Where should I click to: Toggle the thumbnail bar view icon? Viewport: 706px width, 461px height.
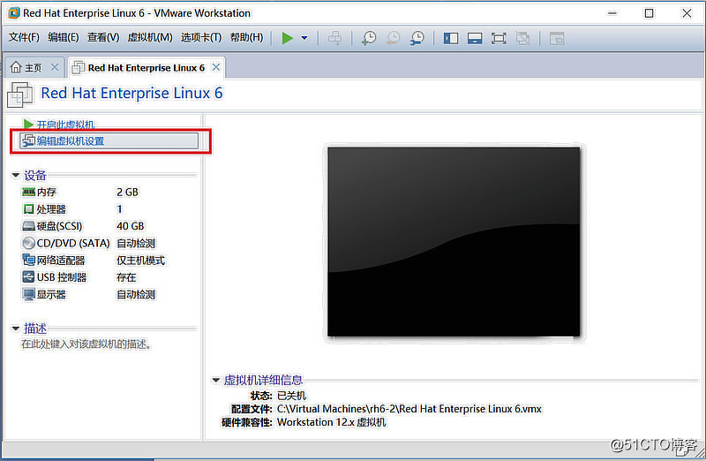click(x=475, y=38)
